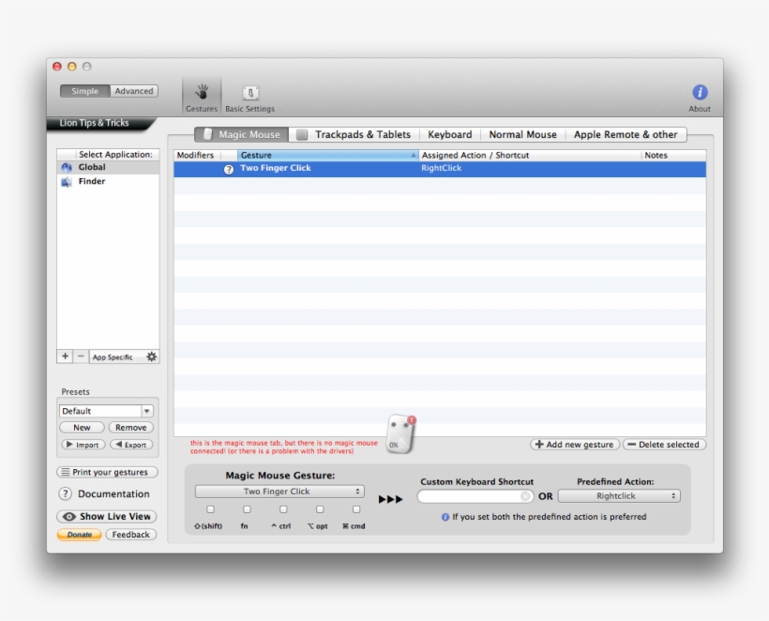Click Delete selected

(x=664, y=445)
